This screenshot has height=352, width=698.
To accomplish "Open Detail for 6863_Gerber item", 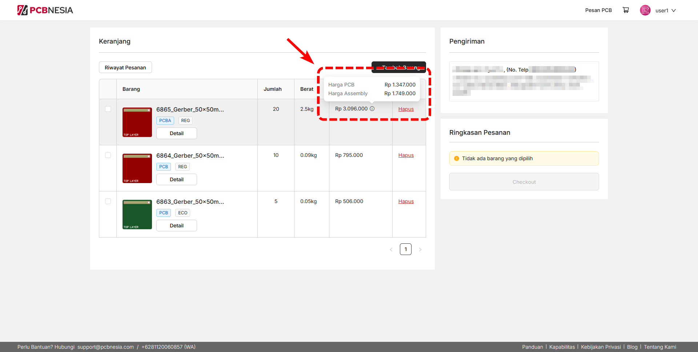I will pos(177,226).
